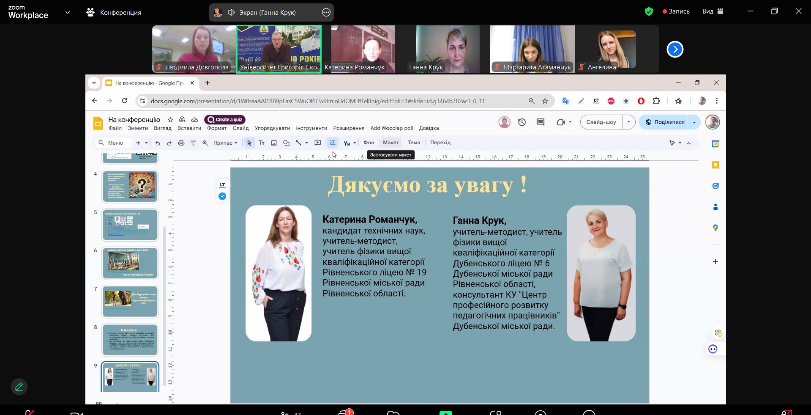This screenshot has width=811, height=415.
Task: Open Google Keep side panel icon
Action: point(715,165)
